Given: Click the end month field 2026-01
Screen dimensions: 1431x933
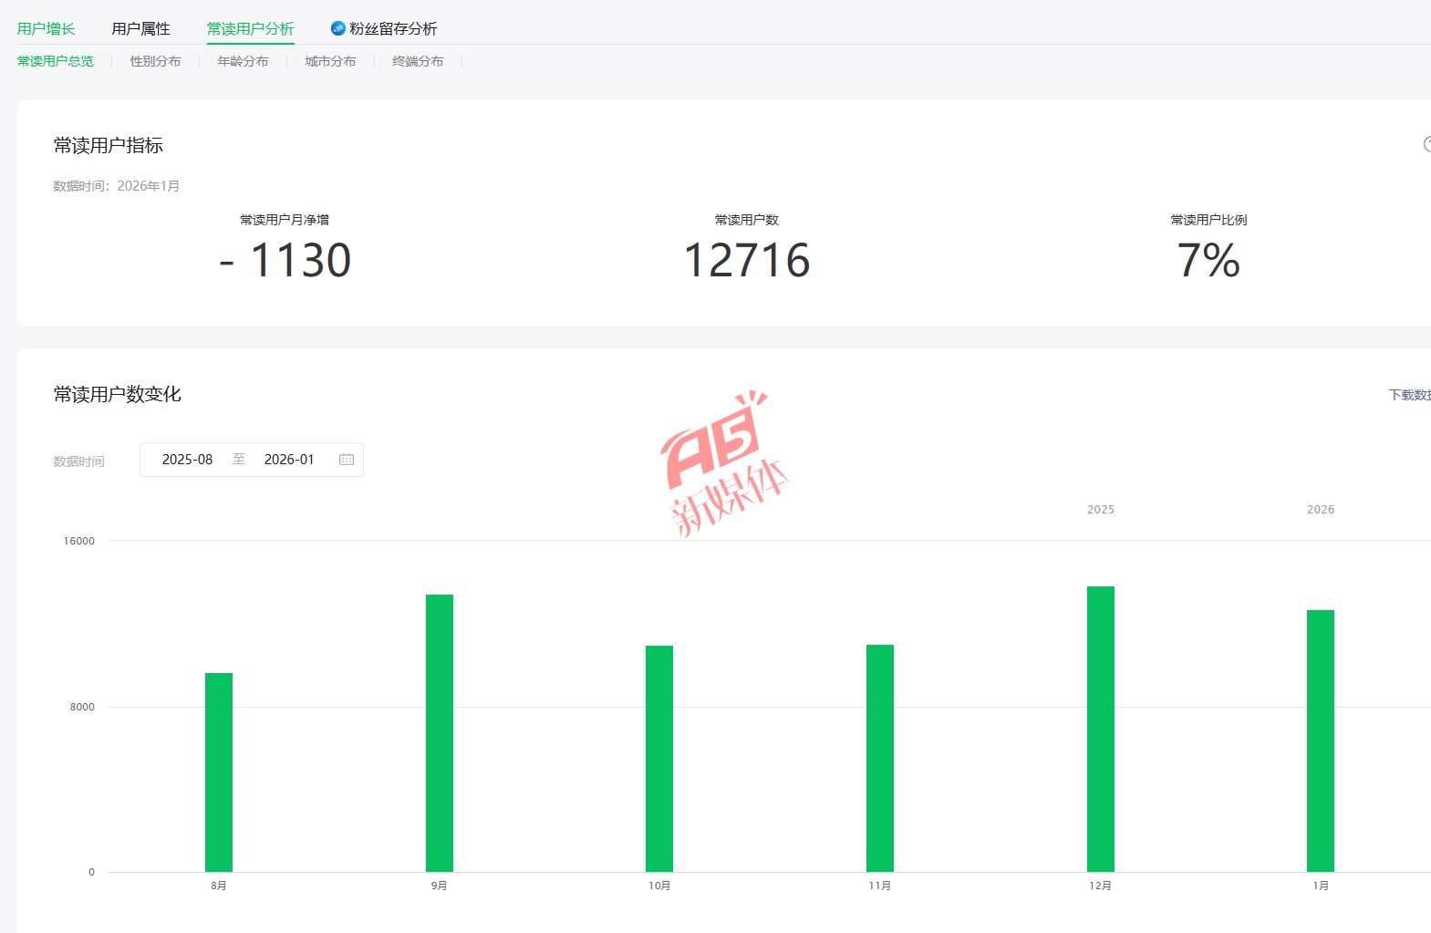Looking at the screenshot, I should [x=289, y=460].
